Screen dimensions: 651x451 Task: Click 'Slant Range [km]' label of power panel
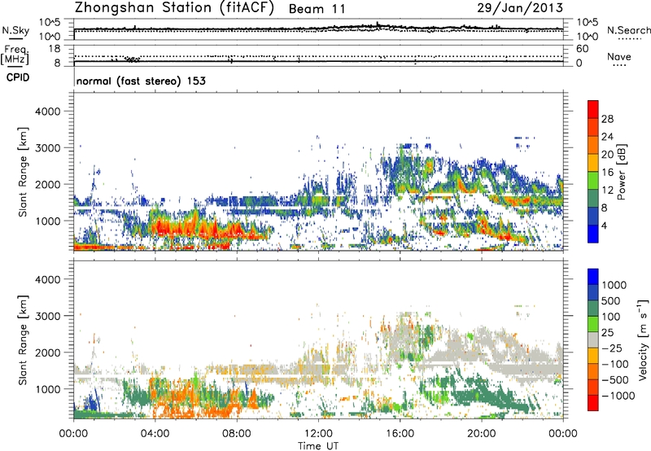tap(23, 172)
